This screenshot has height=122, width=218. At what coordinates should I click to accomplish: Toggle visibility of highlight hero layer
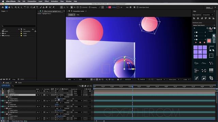[x=85, y=112]
